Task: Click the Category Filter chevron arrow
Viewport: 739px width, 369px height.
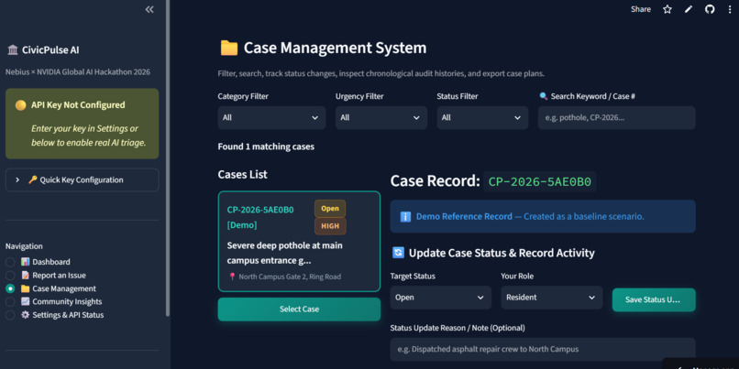Action: [314, 118]
